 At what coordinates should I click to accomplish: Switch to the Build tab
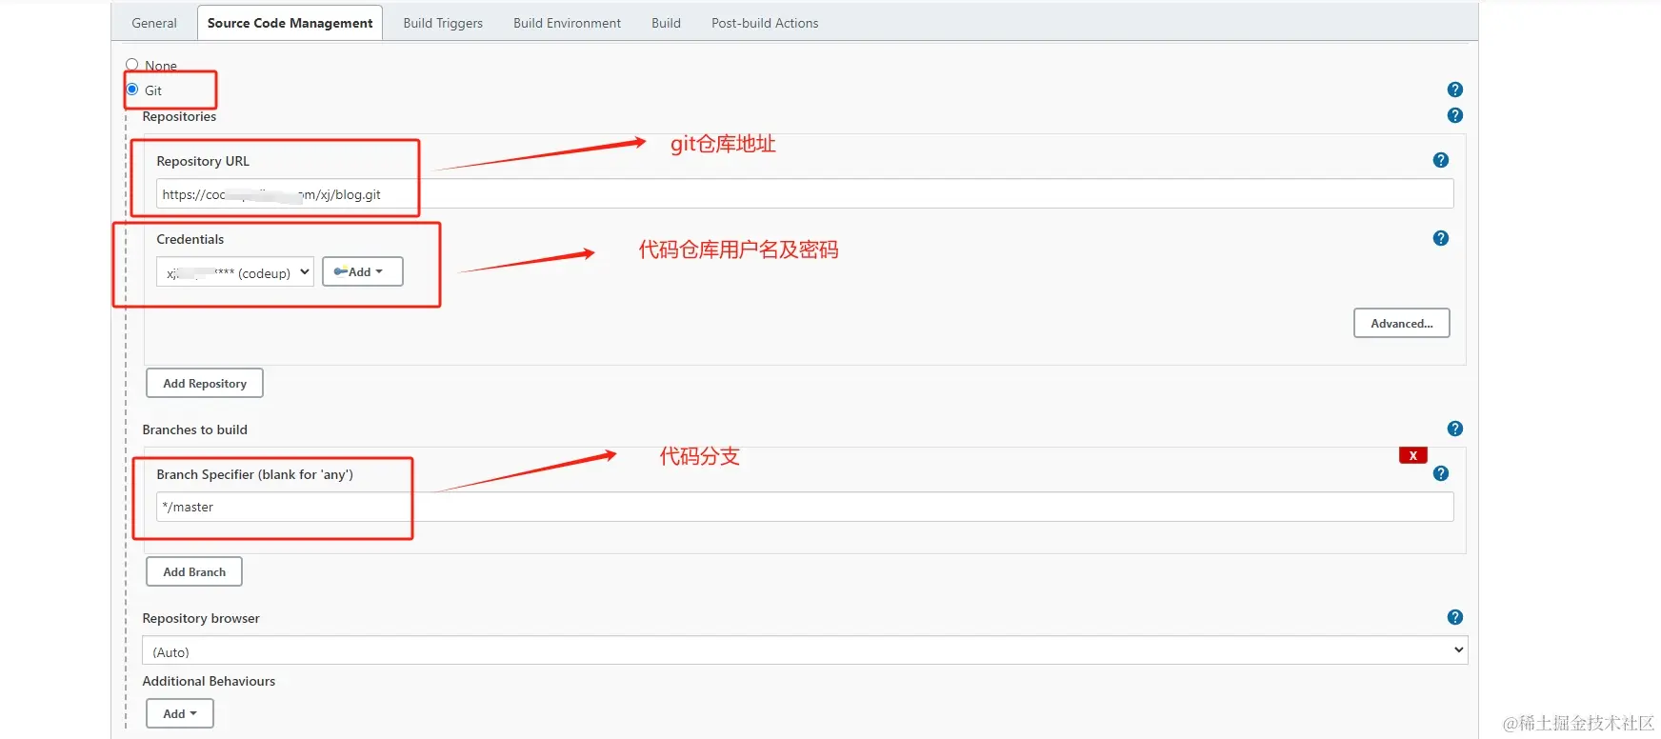click(x=666, y=23)
